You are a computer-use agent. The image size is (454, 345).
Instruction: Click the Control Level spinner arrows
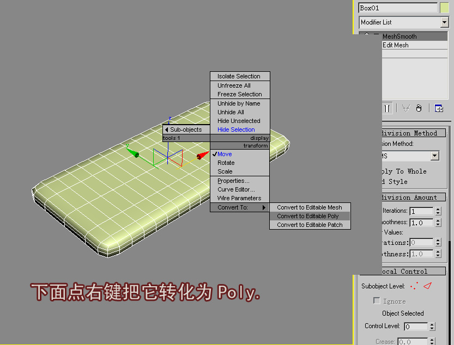tap(432, 326)
